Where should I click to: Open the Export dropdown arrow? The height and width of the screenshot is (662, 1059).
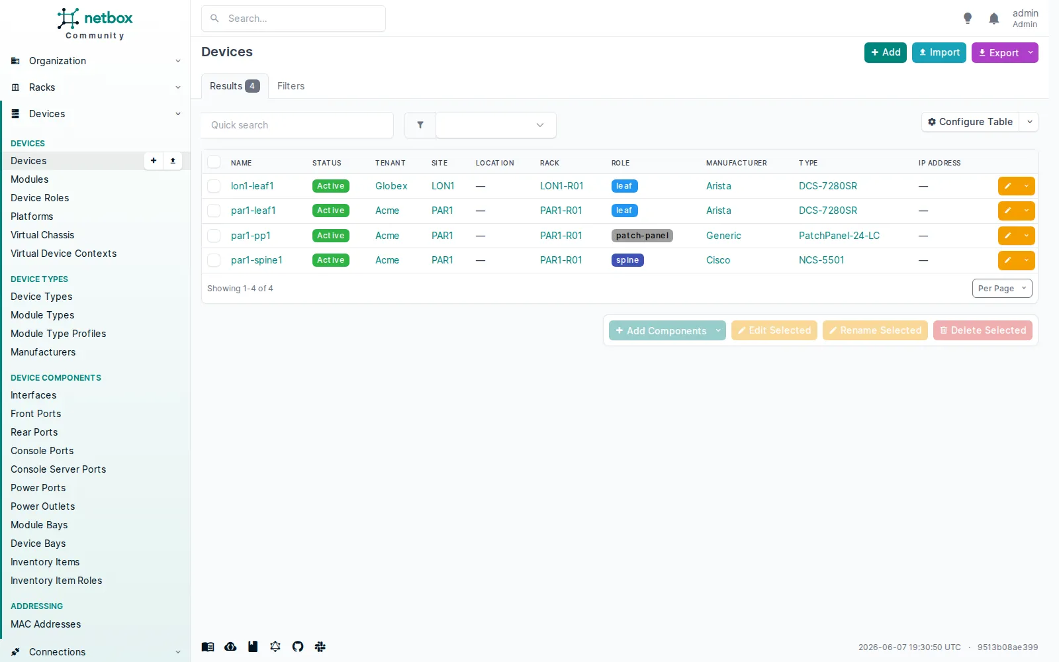pos(1031,53)
